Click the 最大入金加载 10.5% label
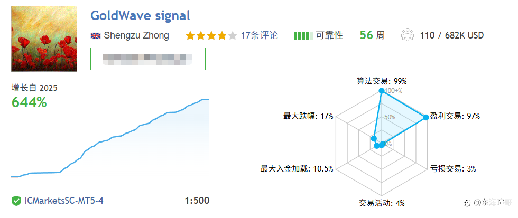 tap(297, 169)
